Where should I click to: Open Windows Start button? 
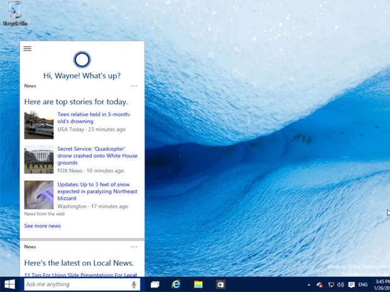coord(9,284)
